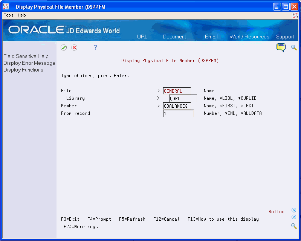Click the 'Display Physical File Member (DSPPFM)' heading
301x241 pixels.
[x=170, y=61]
